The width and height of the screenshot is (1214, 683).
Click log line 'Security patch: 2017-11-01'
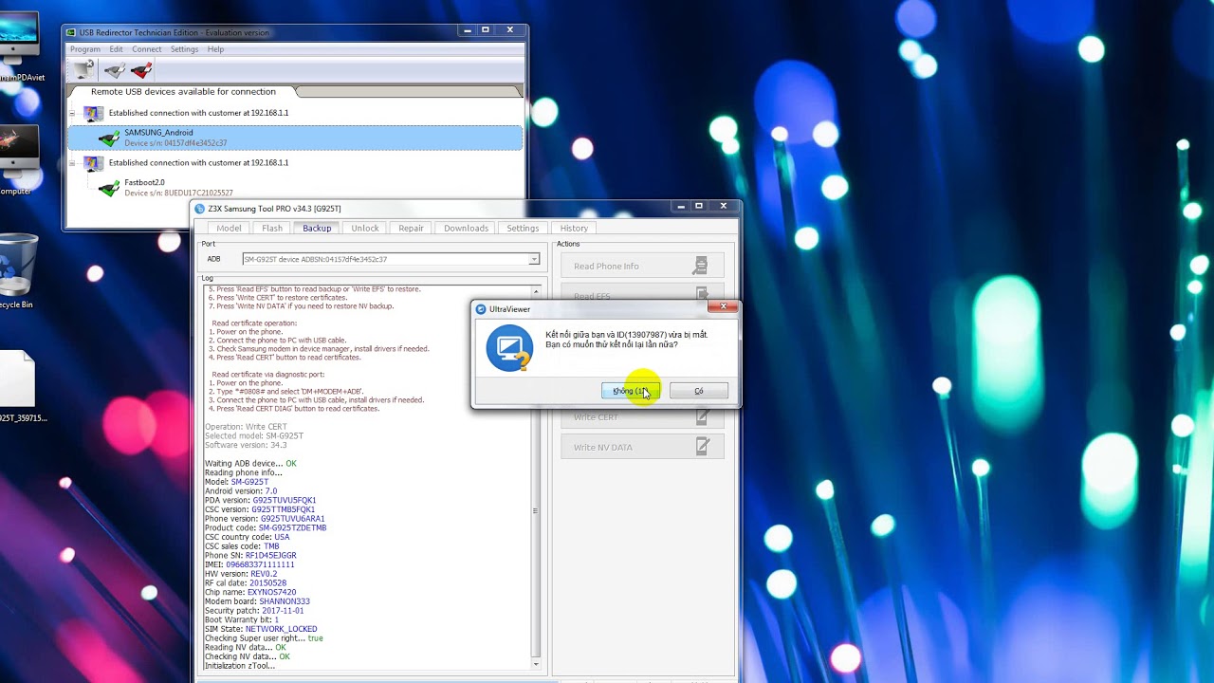click(x=254, y=611)
